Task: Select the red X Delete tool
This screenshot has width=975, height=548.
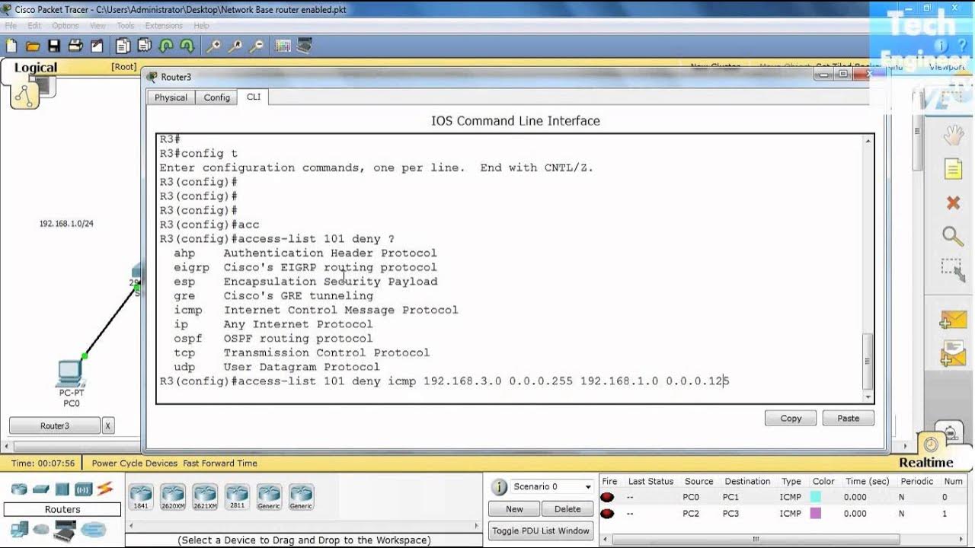Action: point(953,202)
